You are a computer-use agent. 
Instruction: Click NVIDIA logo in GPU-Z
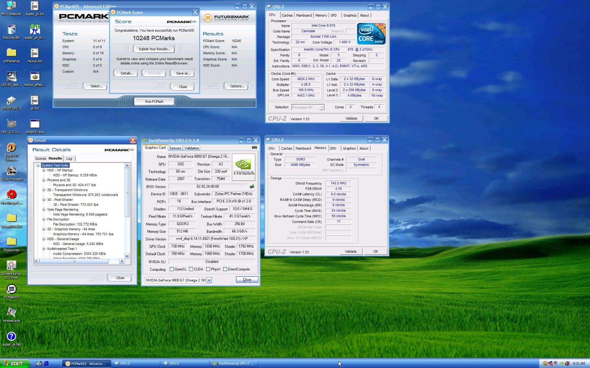pos(244,167)
